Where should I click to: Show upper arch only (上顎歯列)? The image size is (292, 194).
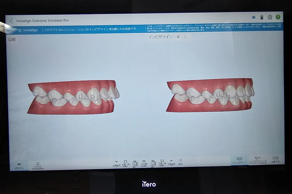tap(116, 163)
